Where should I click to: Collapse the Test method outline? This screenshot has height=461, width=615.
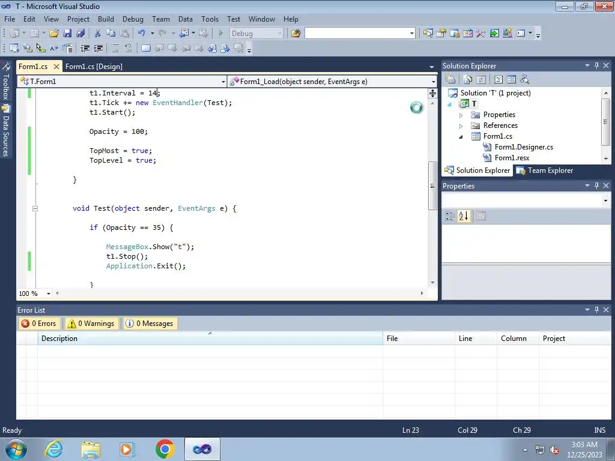pos(35,208)
